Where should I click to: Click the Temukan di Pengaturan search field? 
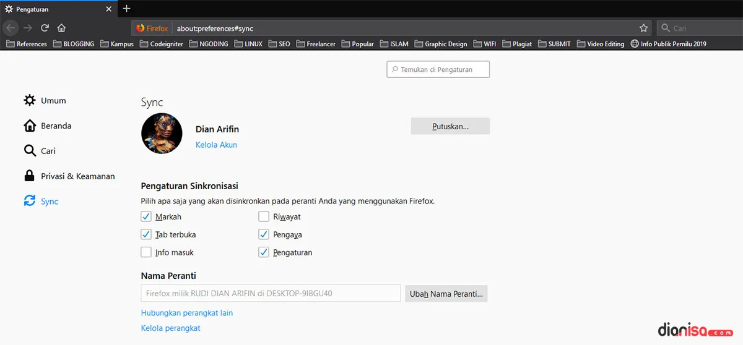(x=438, y=70)
